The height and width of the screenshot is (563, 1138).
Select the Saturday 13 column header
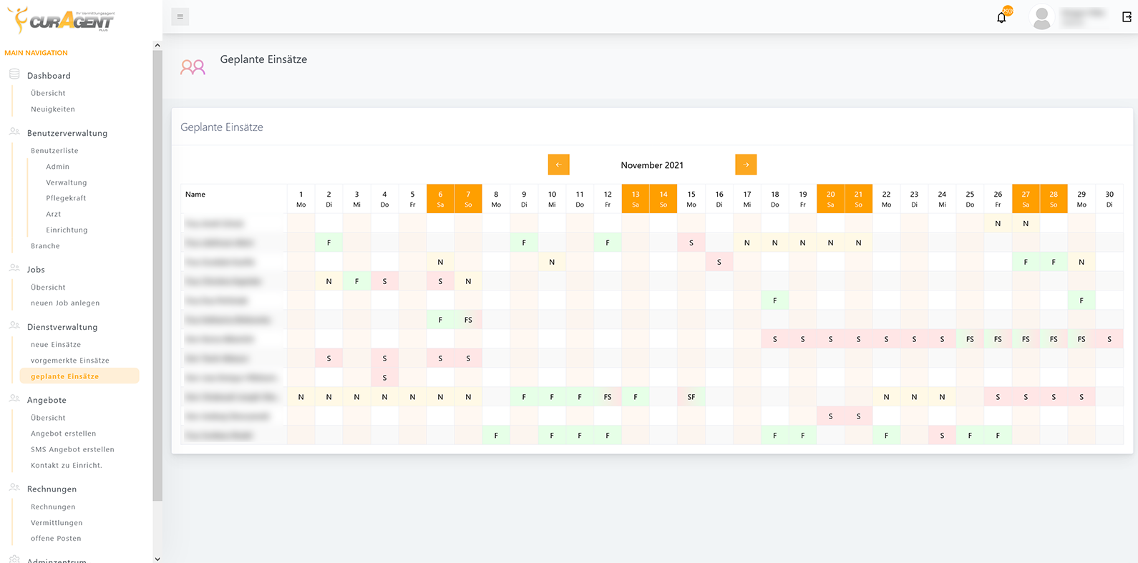click(x=636, y=199)
